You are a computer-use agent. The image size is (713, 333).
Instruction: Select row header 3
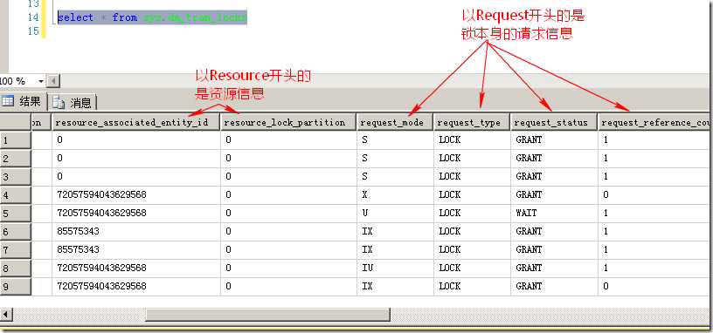[16, 176]
